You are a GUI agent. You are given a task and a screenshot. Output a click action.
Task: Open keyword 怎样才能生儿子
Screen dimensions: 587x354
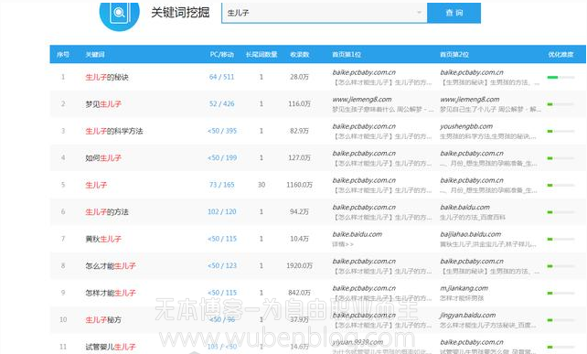click(111, 293)
